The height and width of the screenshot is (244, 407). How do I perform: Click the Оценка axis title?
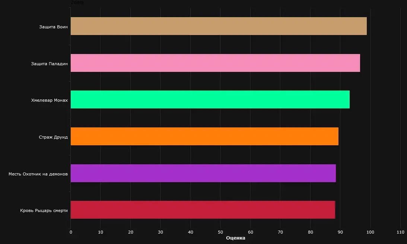[x=235, y=238]
